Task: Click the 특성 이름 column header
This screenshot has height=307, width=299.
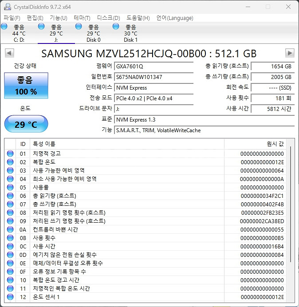Action: pyautogui.click(x=127, y=144)
